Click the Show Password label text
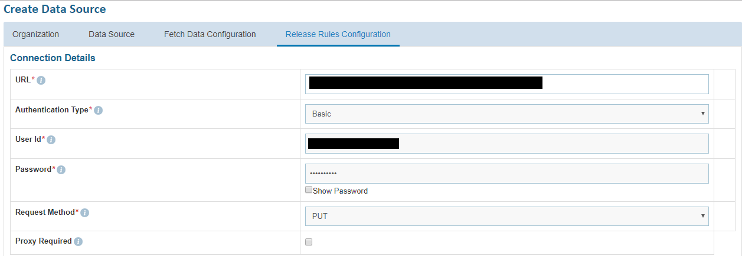 (x=341, y=191)
